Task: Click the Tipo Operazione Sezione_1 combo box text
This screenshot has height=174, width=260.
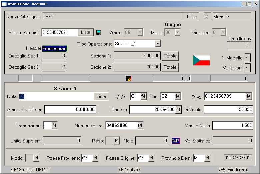Action: (x=135, y=43)
